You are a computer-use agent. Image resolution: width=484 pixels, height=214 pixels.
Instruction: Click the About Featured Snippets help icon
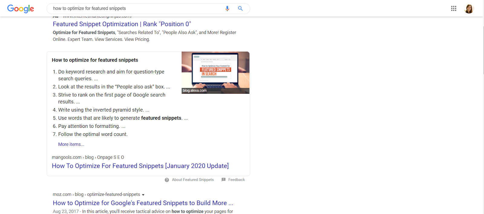(x=167, y=180)
